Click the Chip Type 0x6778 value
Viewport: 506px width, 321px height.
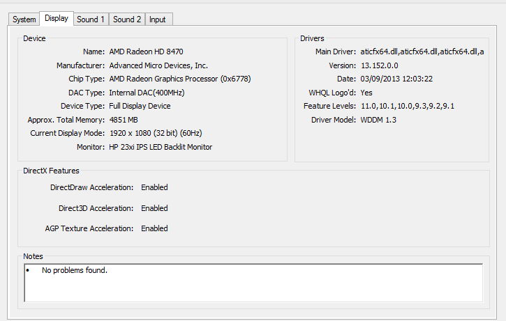pos(180,79)
